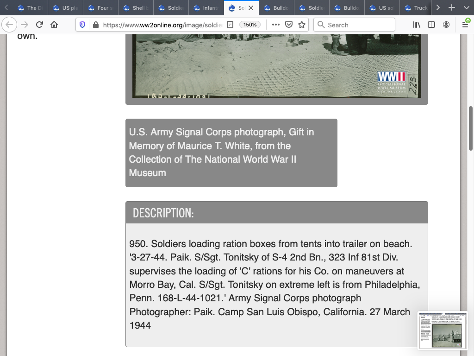Image resolution: width=474 pixels, height=356 pixels.
Task: Toggle the sidebar panel
Action: (x=431, y=25)
